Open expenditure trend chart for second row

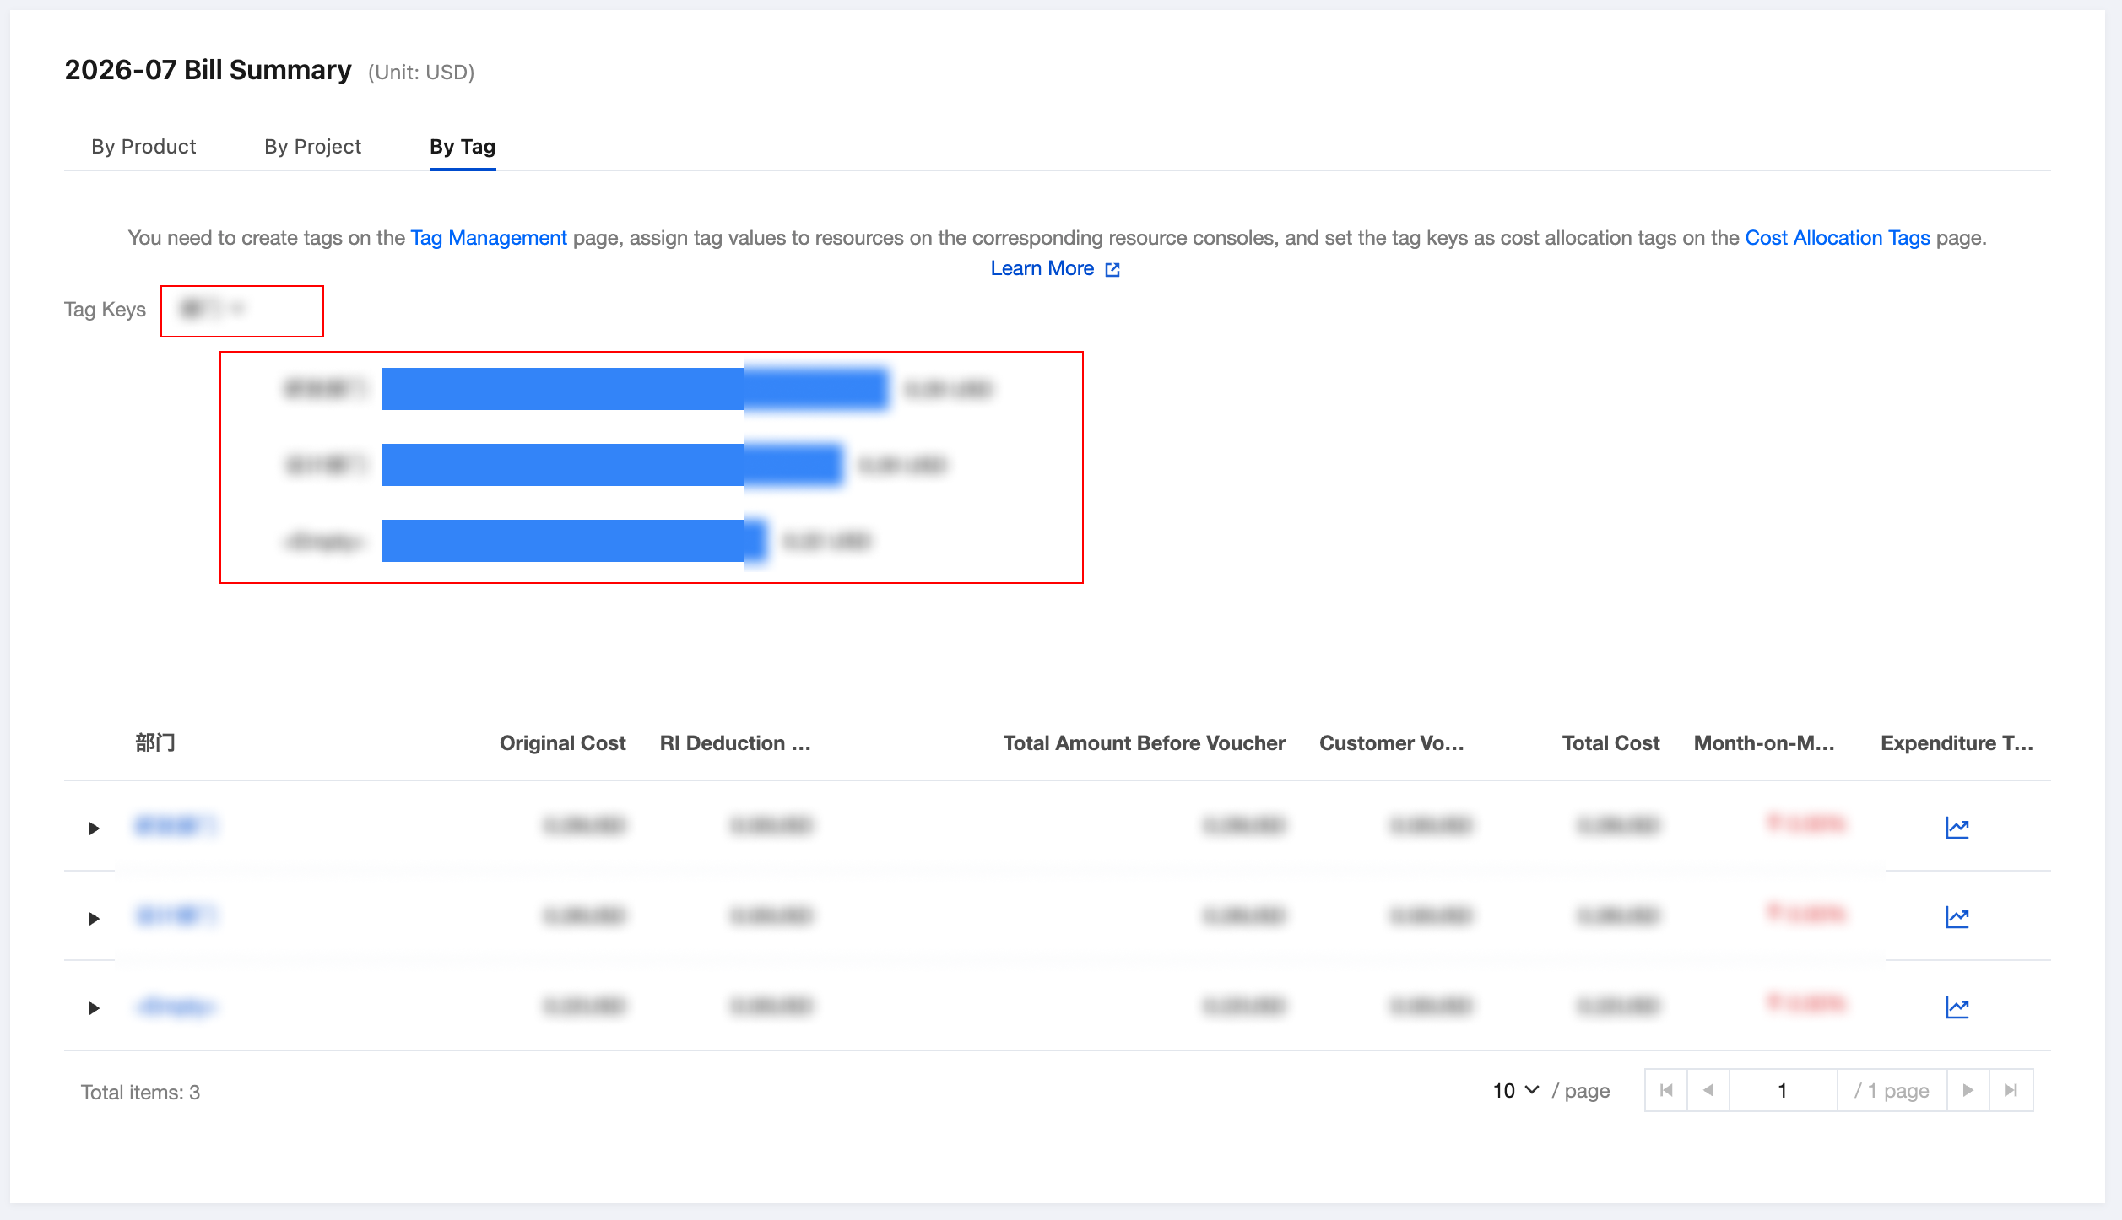(1957, 917)
